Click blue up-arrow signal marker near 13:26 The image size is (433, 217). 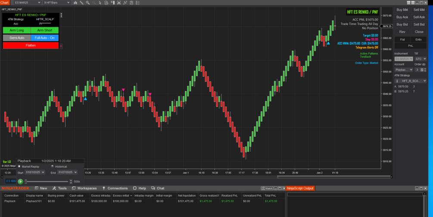(85, 99)
